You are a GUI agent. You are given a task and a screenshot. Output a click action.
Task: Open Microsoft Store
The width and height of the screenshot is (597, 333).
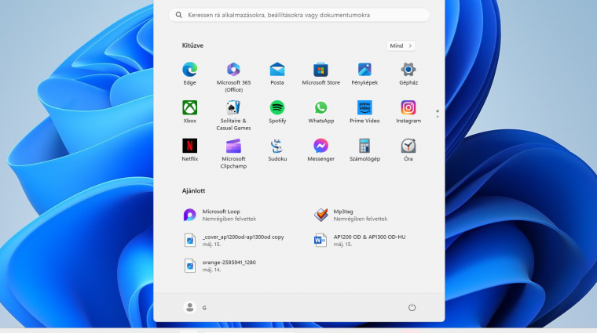[321, 74]
